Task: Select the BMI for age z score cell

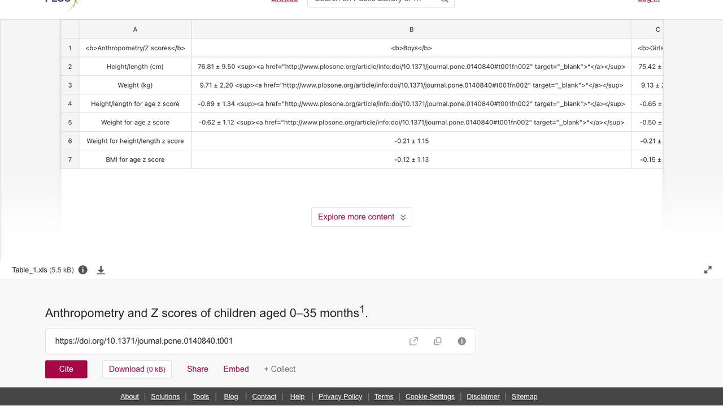Action: (135, 160)
